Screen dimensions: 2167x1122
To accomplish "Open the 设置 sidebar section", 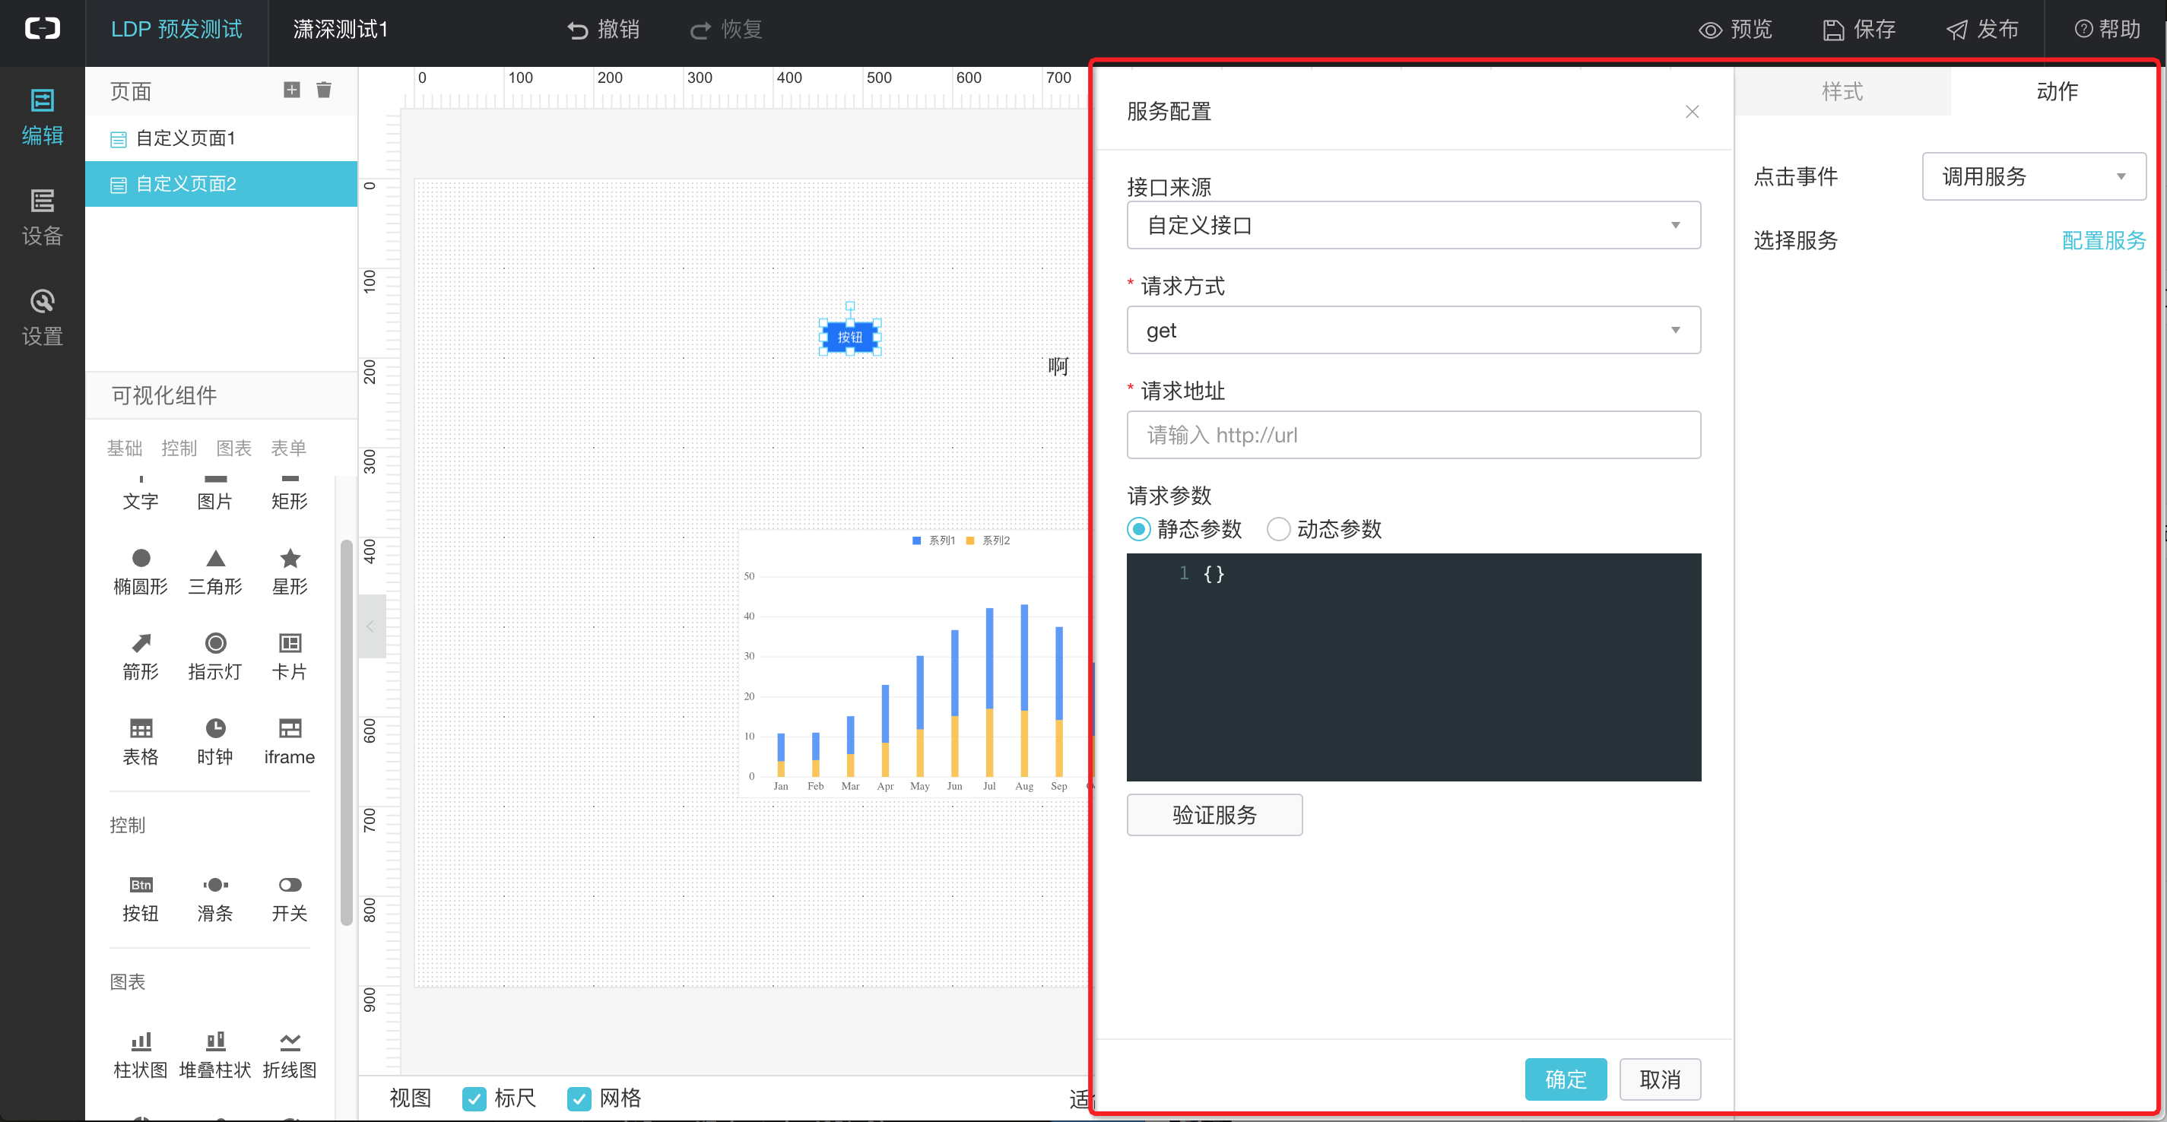I will (42, 317).
